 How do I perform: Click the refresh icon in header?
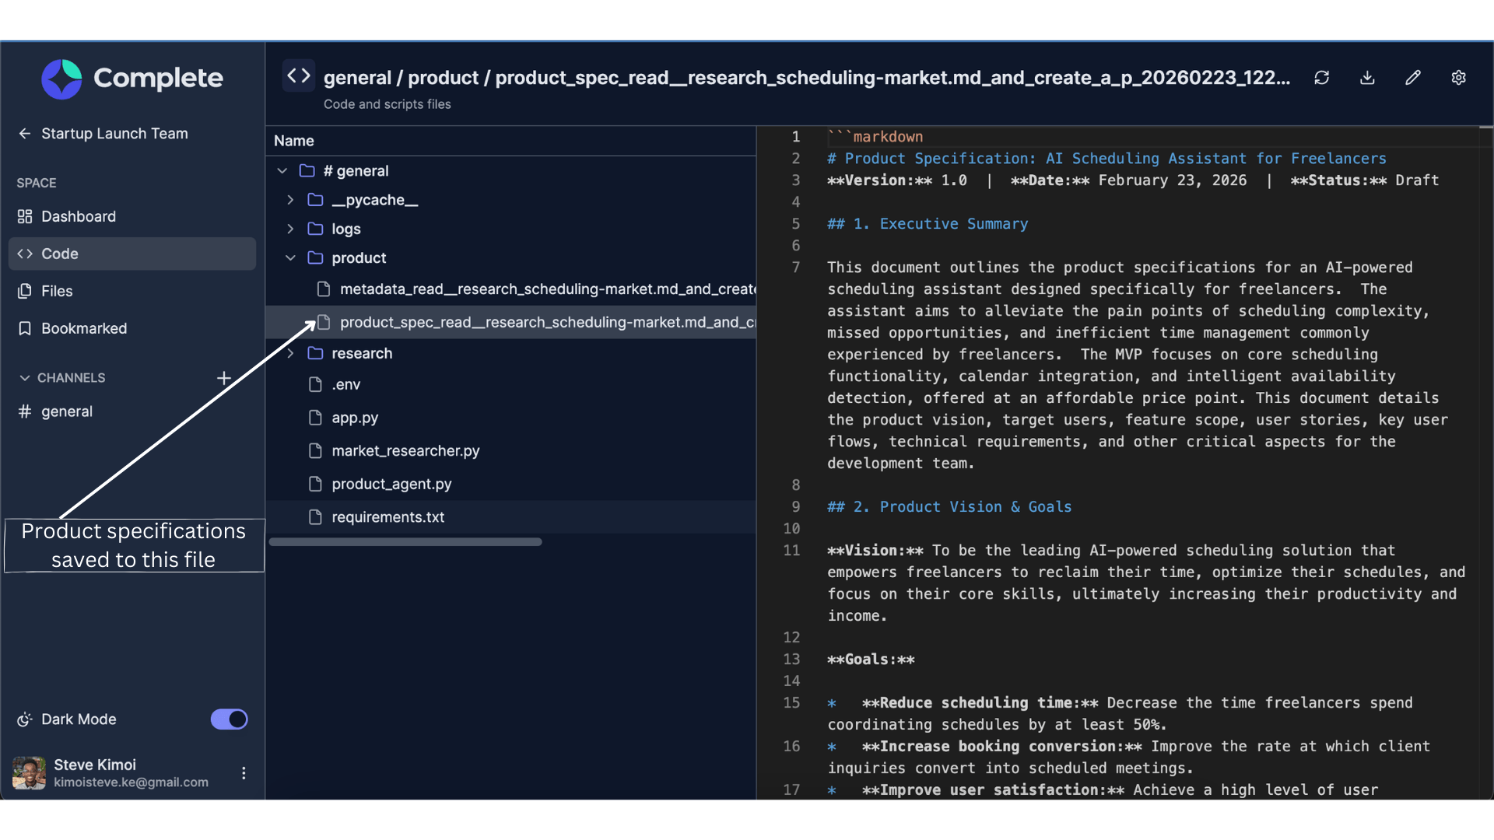click(x=1321, y=78)
